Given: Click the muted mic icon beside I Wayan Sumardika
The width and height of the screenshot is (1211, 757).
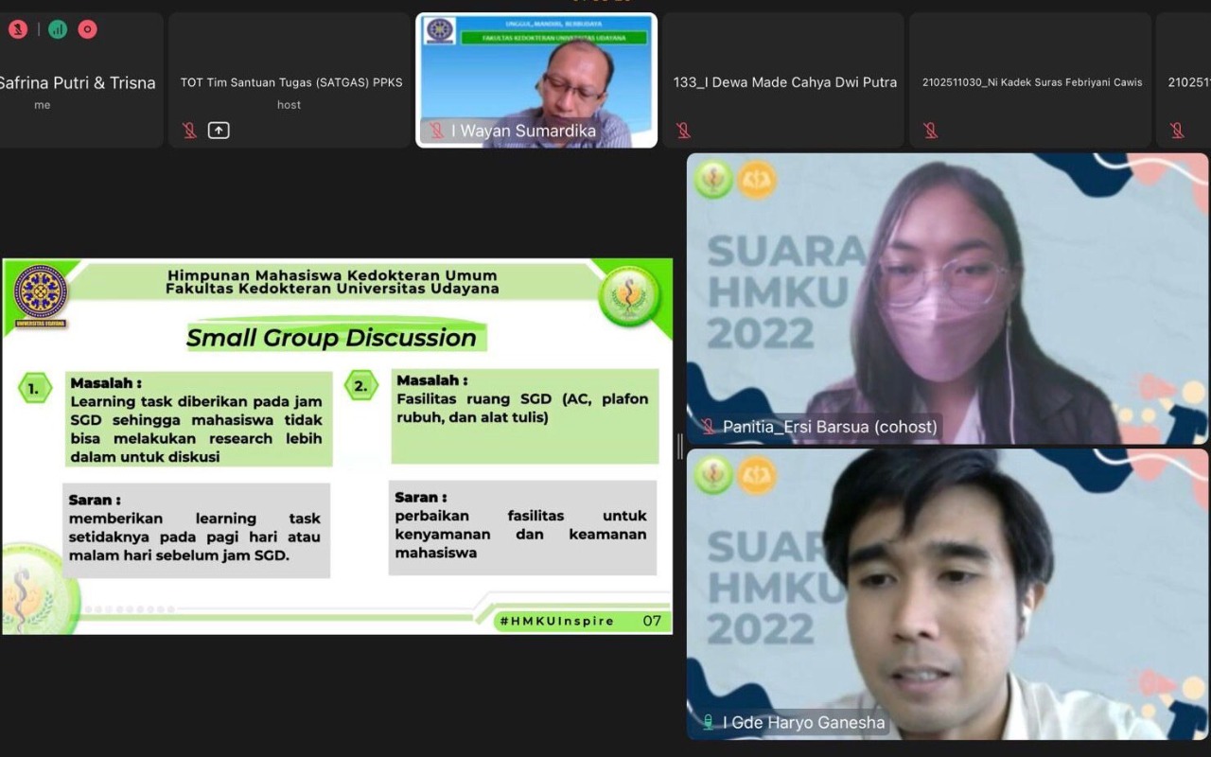Looking at the screenshot, I should 436,131.
